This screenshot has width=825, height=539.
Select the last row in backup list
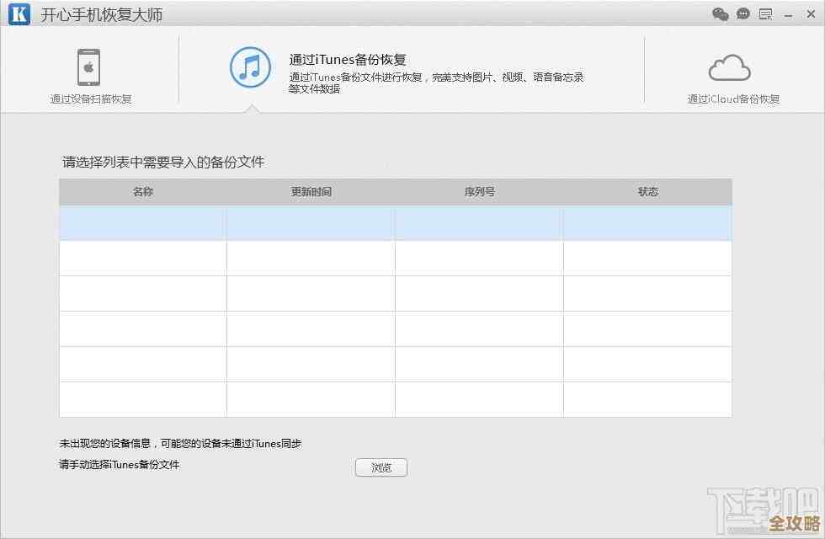click(395, 399)
